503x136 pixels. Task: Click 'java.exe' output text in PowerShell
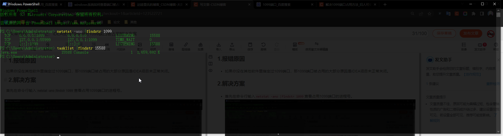(x=9, y=52)
